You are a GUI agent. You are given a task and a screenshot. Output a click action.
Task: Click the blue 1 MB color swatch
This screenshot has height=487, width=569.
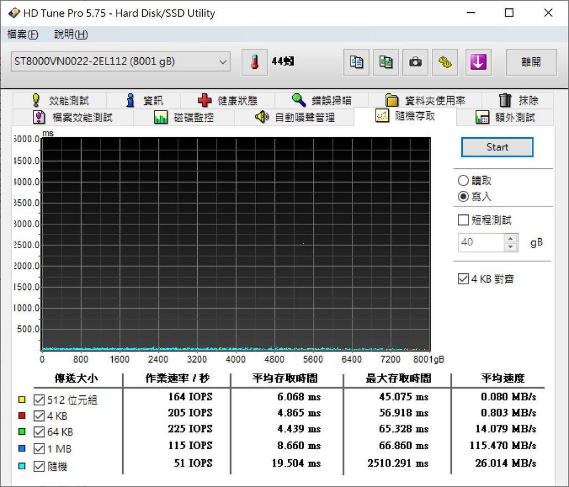(22, 449)
